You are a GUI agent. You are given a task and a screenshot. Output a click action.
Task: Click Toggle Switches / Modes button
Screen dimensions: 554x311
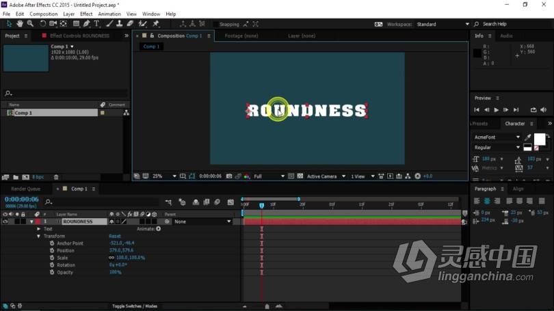click(135, 306)
